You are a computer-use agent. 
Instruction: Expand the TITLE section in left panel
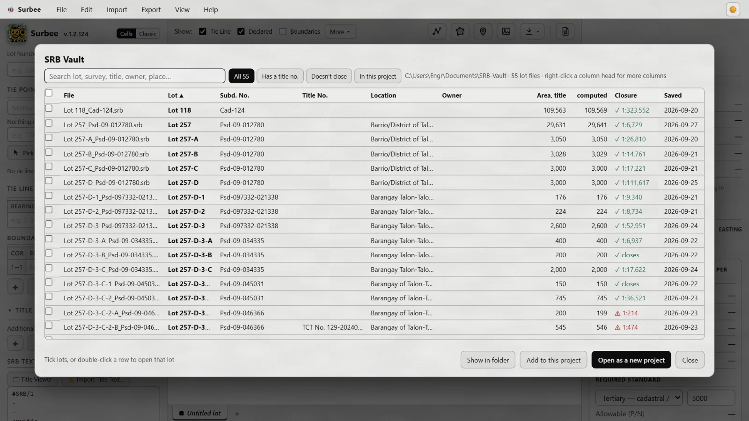(x=20, y=310)
